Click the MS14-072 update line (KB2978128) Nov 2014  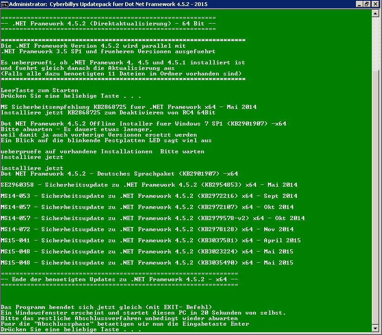pos(147,229)
